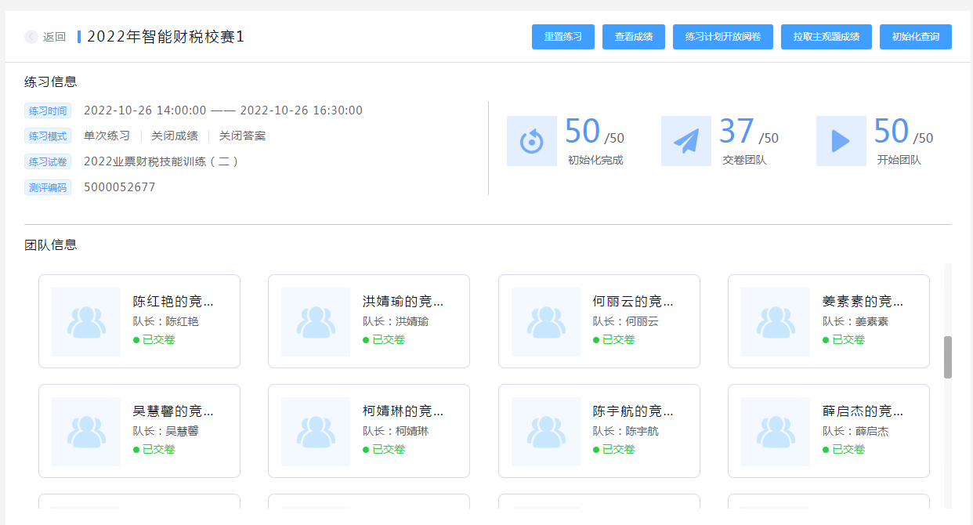Open 查看成绩 to view scores

click(634, 37)
